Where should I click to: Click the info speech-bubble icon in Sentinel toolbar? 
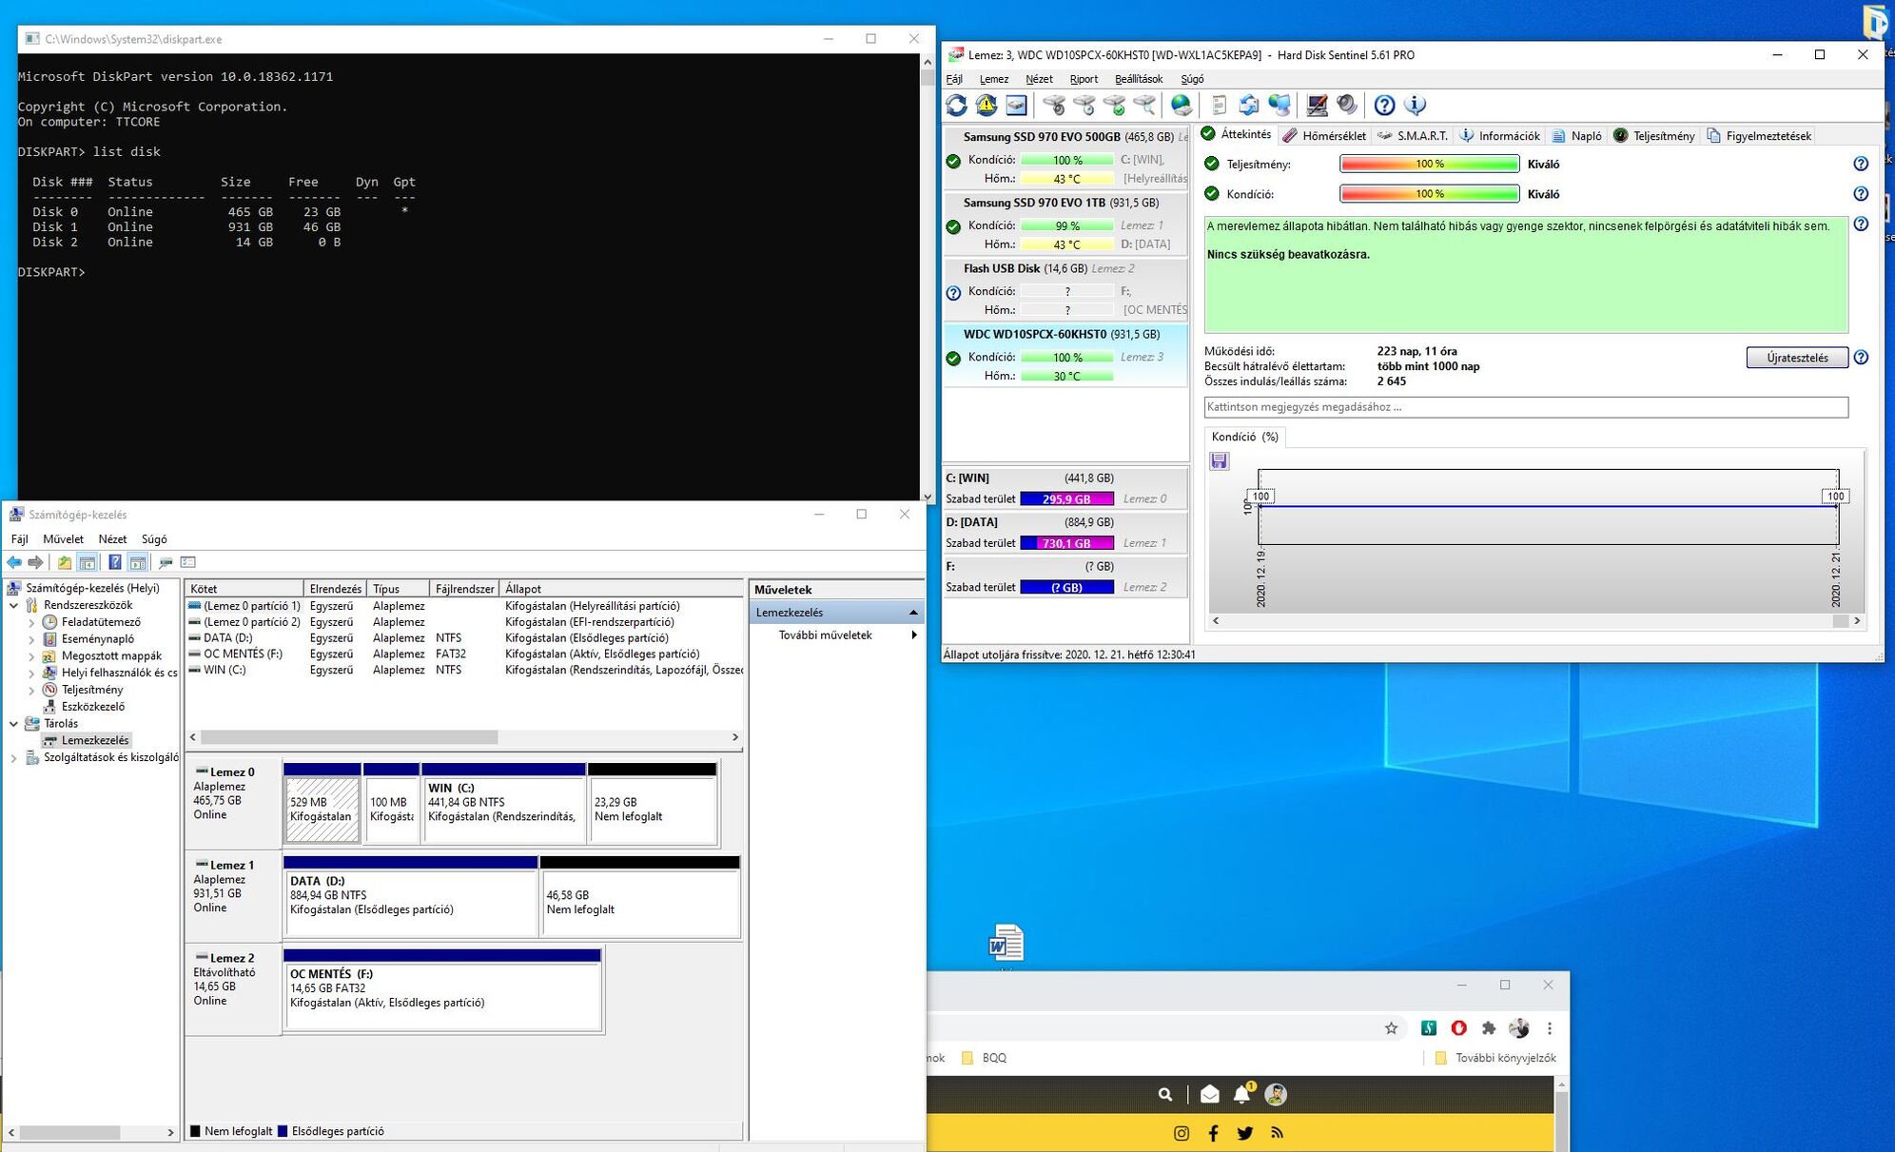pyautogui.click(x=1415, y=106)
